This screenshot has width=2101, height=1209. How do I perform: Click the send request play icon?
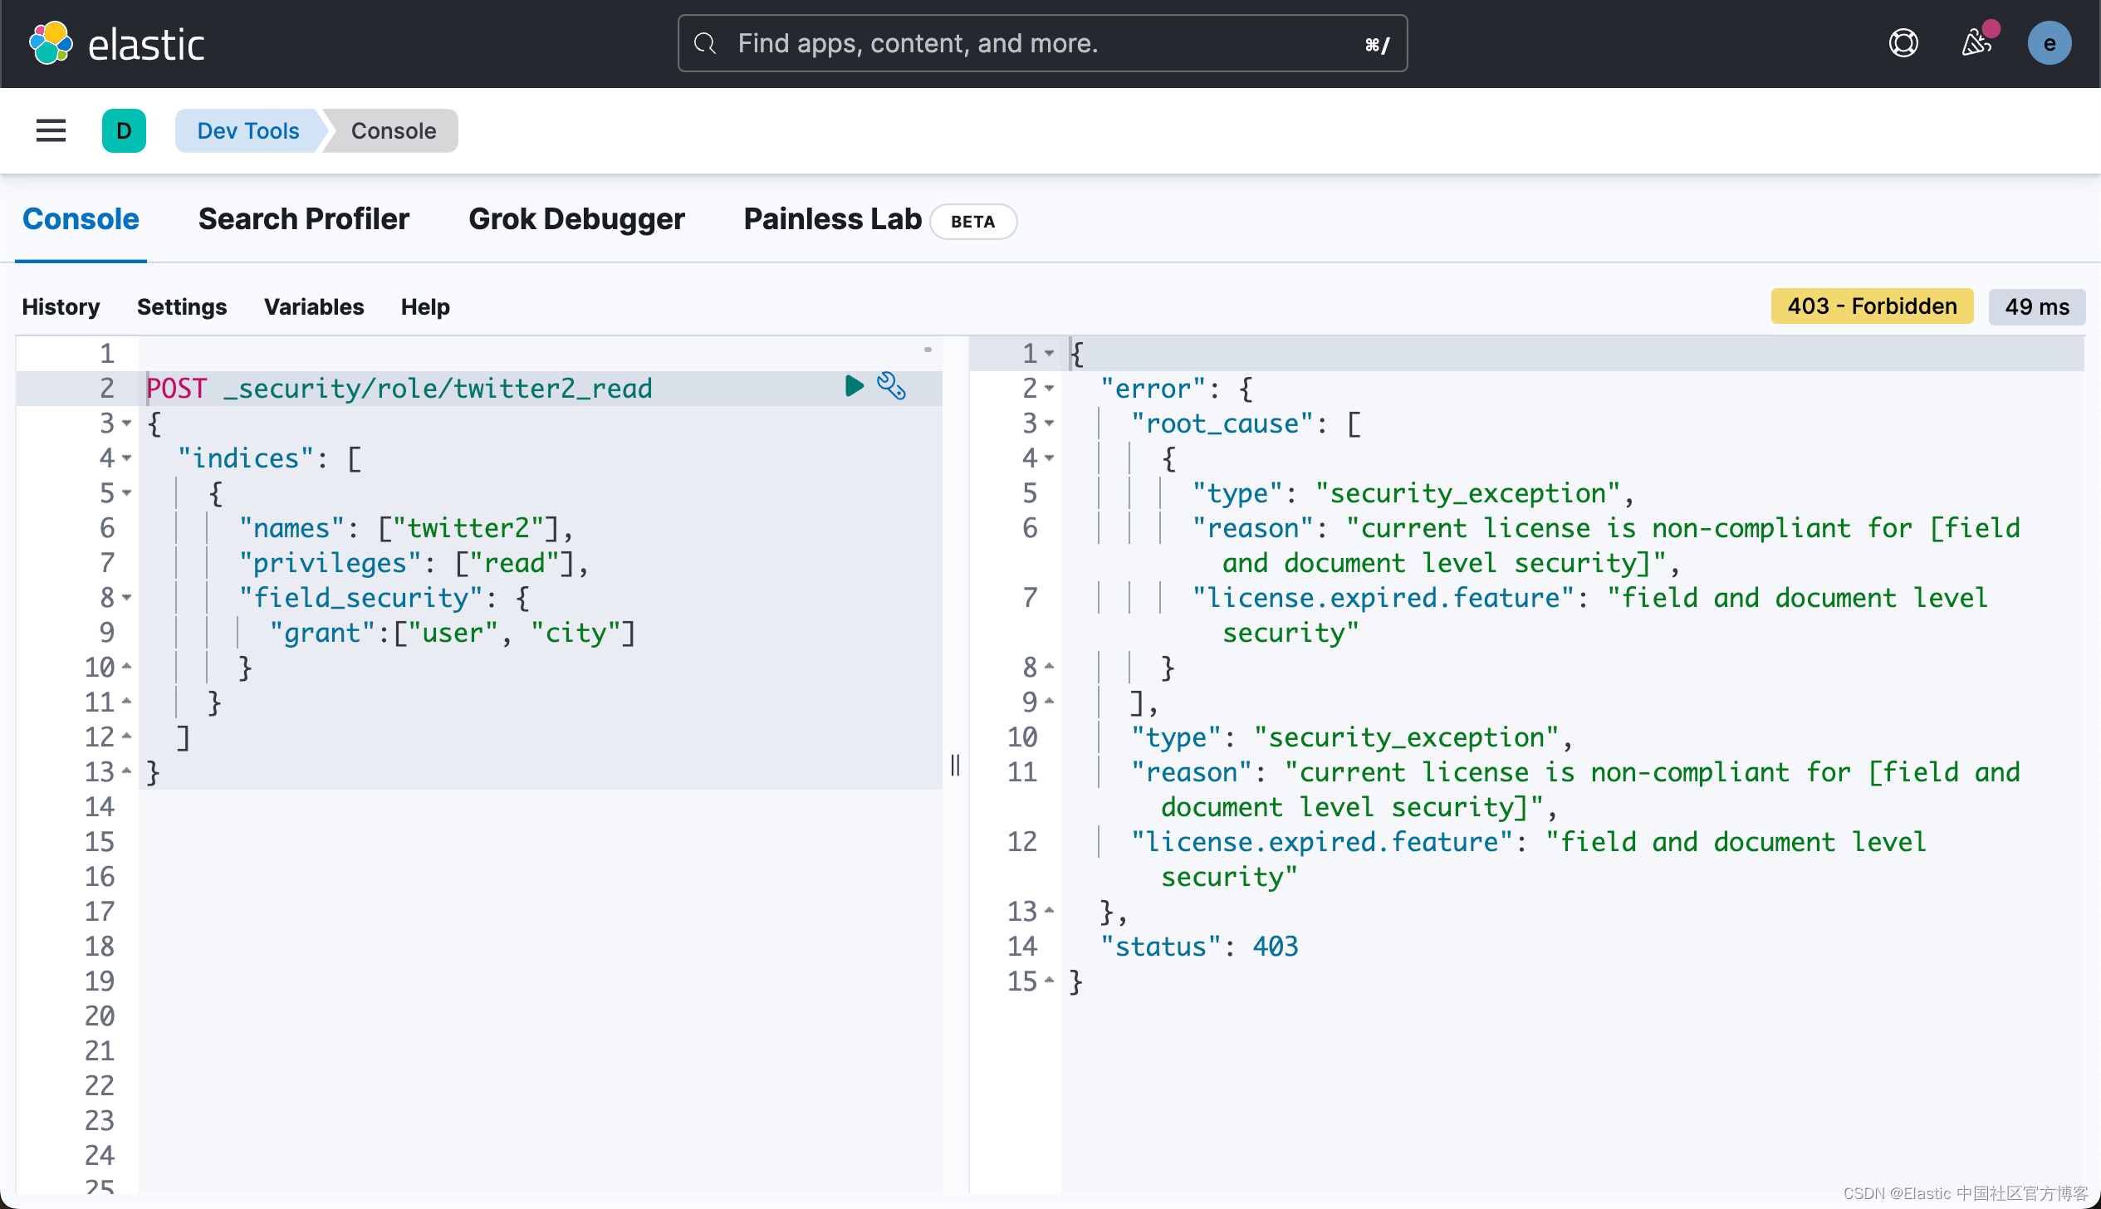[x=854, y=386]
